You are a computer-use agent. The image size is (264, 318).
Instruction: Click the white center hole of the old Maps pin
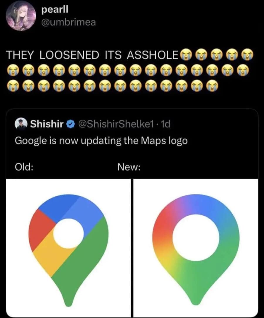[x=69, y=234]
